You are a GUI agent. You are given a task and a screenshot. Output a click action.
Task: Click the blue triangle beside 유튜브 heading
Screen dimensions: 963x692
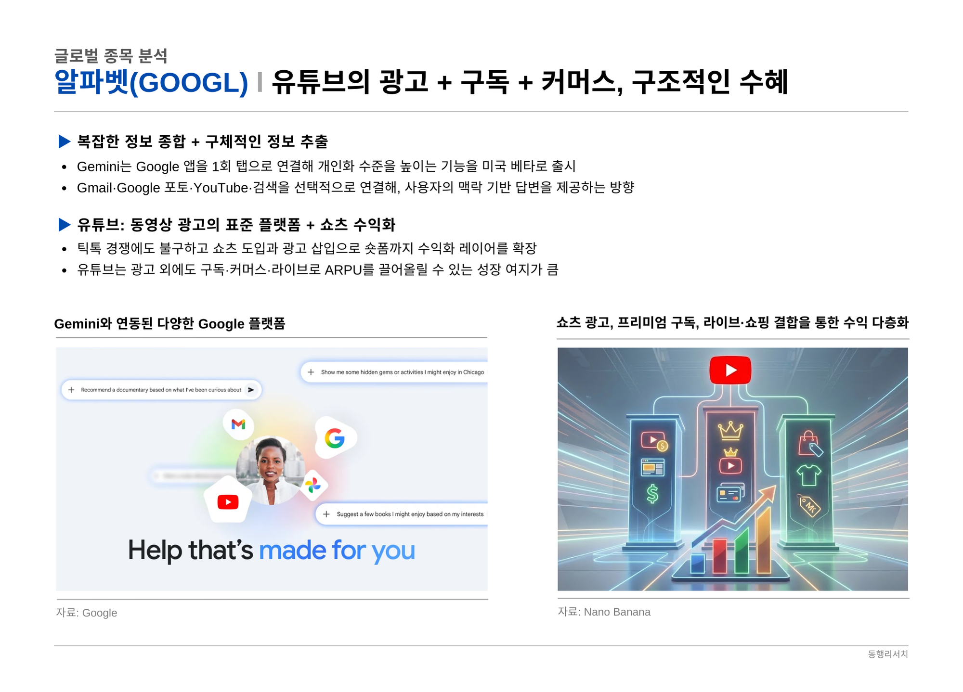tap(65, 224)
